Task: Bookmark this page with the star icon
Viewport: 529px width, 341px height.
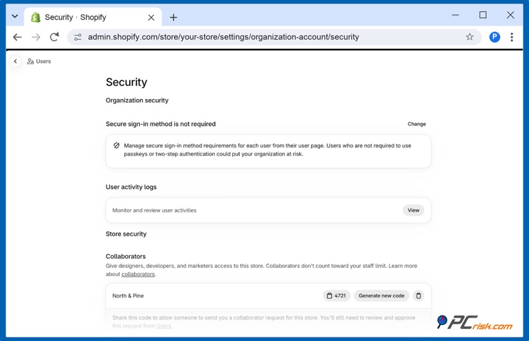Action: 469,37
